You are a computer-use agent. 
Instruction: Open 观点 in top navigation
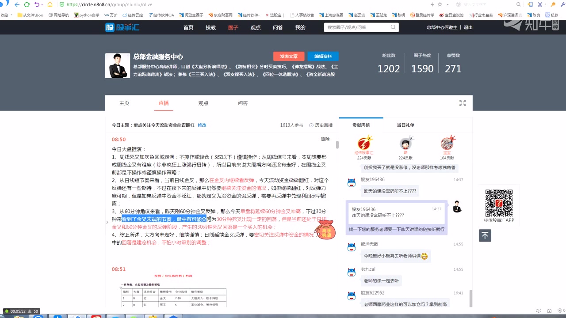(256, 27)
